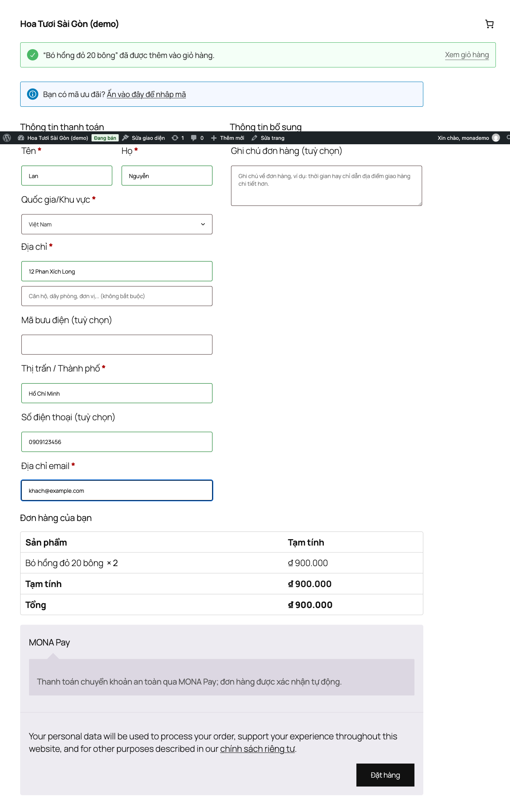Click Sửa trang in admin bar
The height and width of the screenshot is (797, 510).
tap(268, 138)
